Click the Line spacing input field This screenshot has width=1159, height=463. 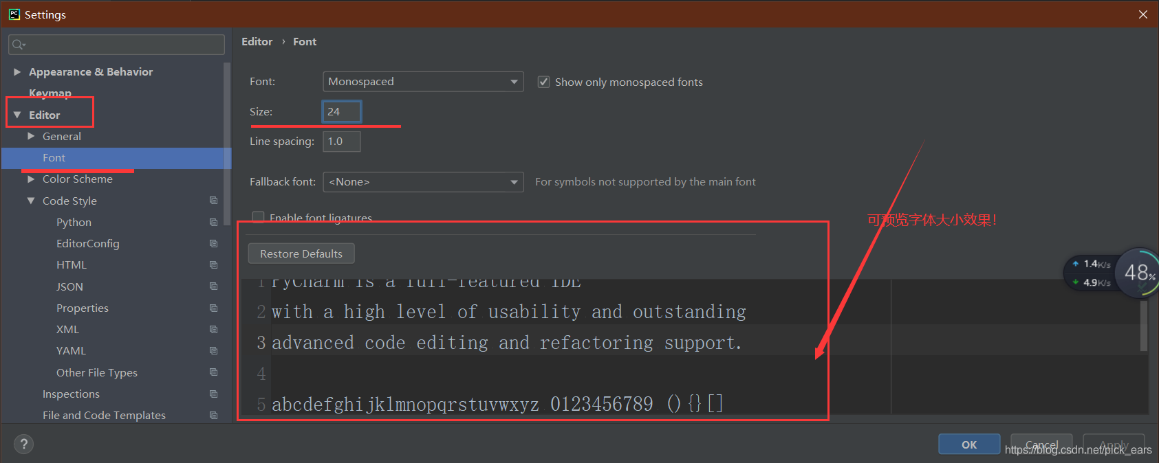[342, 141]
